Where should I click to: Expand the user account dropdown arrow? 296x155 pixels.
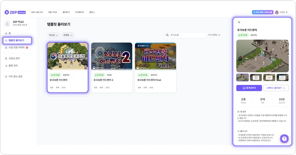point(287,12)
